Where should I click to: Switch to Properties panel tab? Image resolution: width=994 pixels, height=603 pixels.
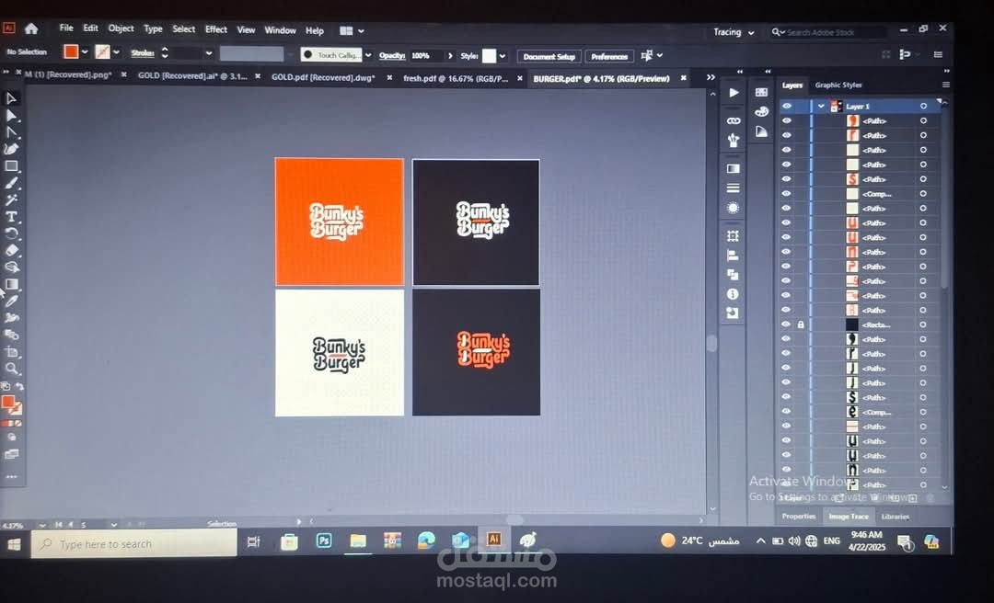click(799, 516)
